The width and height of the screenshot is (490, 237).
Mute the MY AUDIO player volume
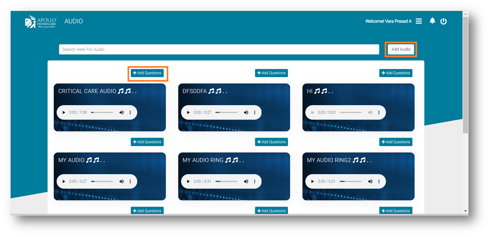[x=122, y=181]
